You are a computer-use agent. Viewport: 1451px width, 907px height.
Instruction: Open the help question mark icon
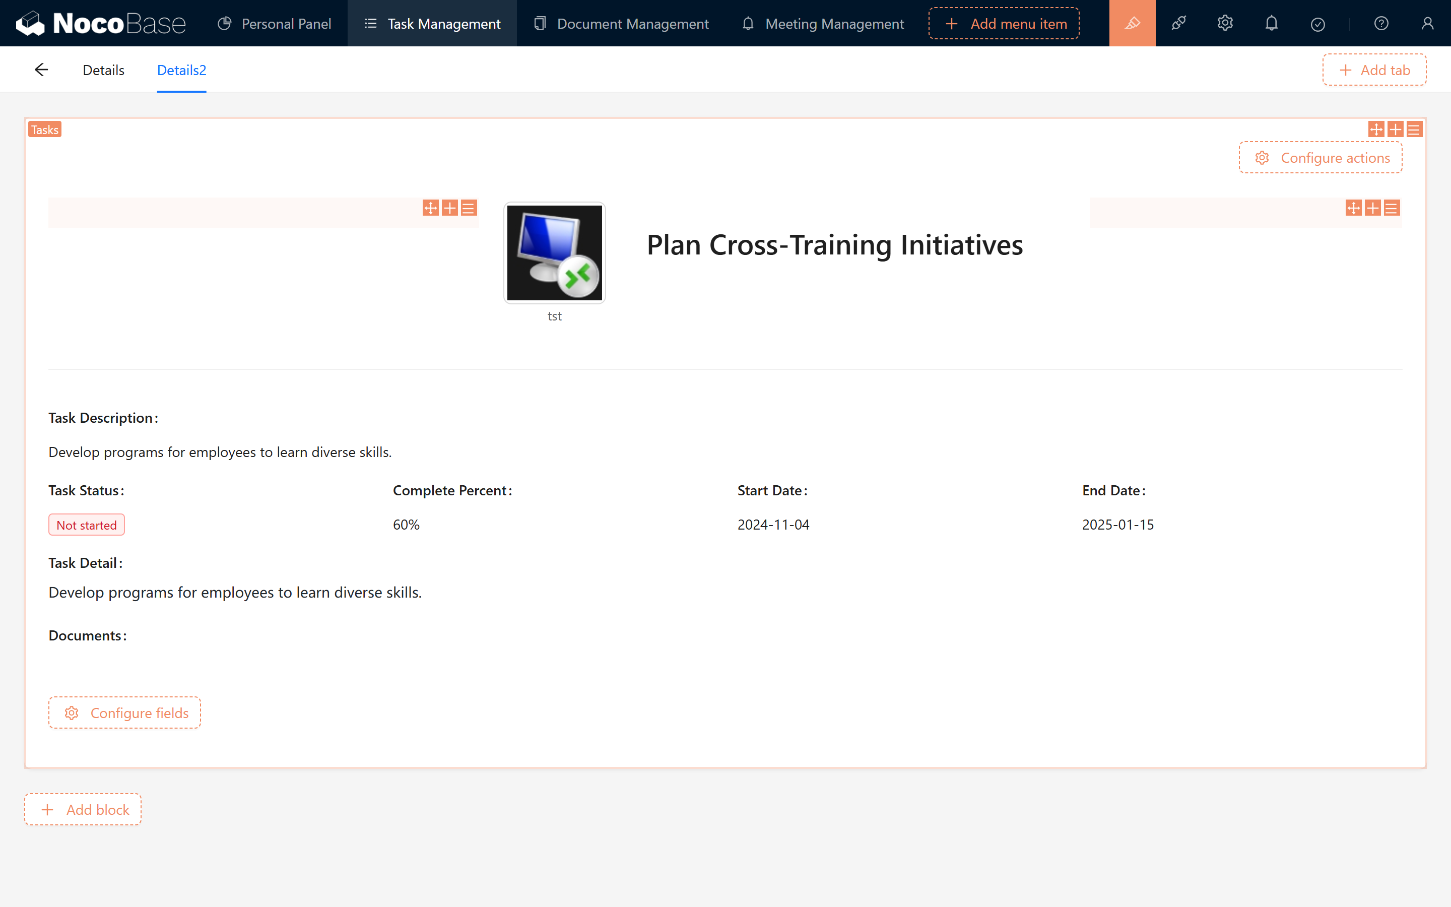[x=1381, y=23]
